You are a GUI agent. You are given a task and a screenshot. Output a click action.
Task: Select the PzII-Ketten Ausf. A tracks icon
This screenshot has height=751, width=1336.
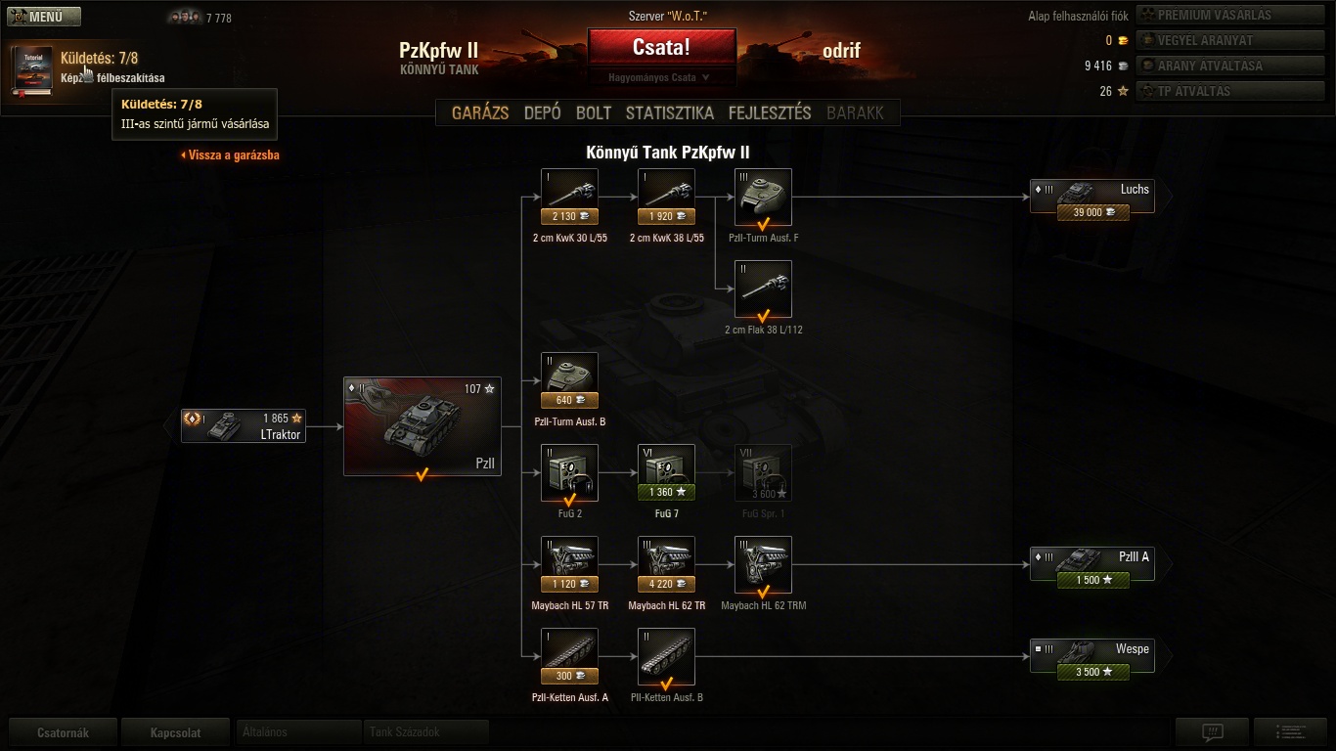point(569,656)
